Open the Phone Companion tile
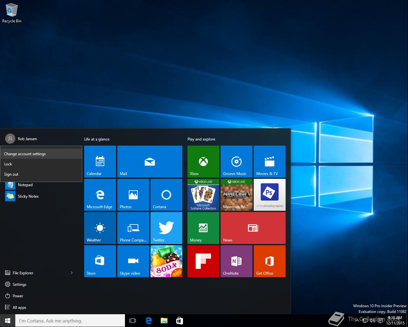This screenshot has height=327, width=408. 133,228
